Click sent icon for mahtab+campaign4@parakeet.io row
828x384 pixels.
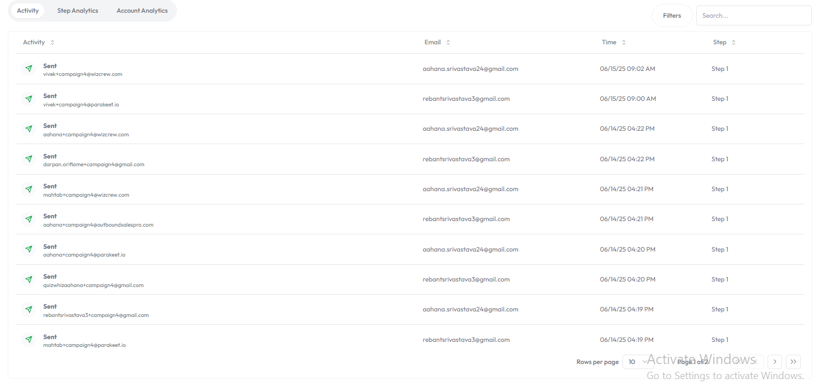coord(29,340)
